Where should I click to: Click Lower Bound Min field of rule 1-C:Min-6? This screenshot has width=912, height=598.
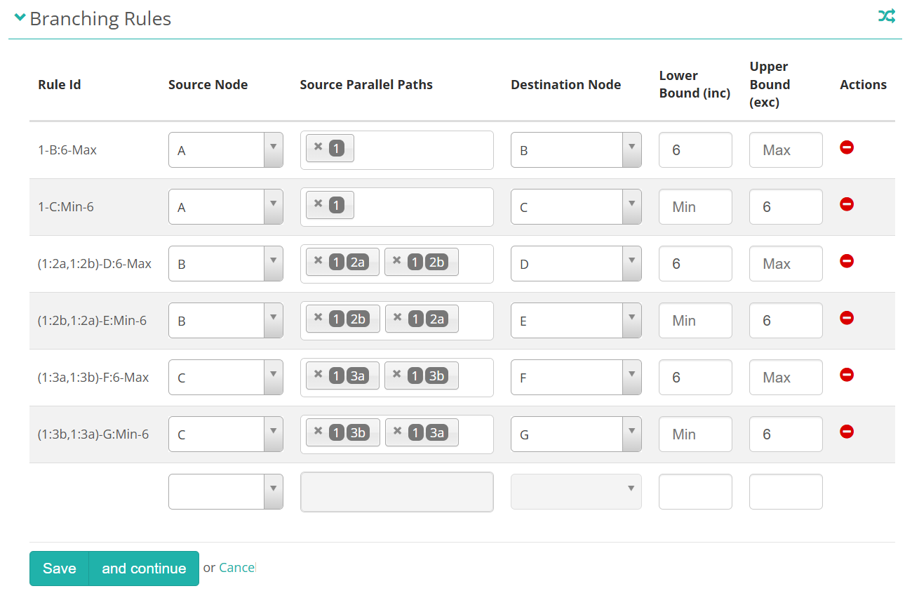[695, 207]
